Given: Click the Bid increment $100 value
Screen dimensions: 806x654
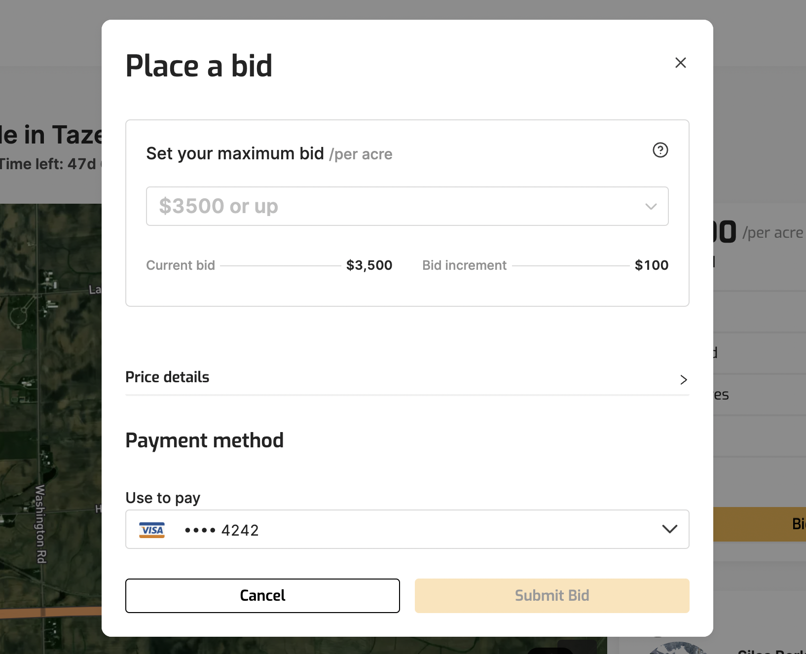Looking at the screenshot, I should [x=651, y=265].
